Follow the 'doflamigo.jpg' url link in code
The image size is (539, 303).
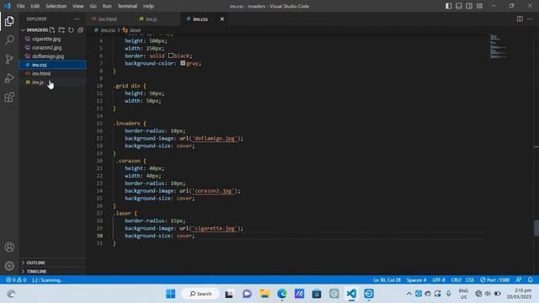click(x=215, y=138)
